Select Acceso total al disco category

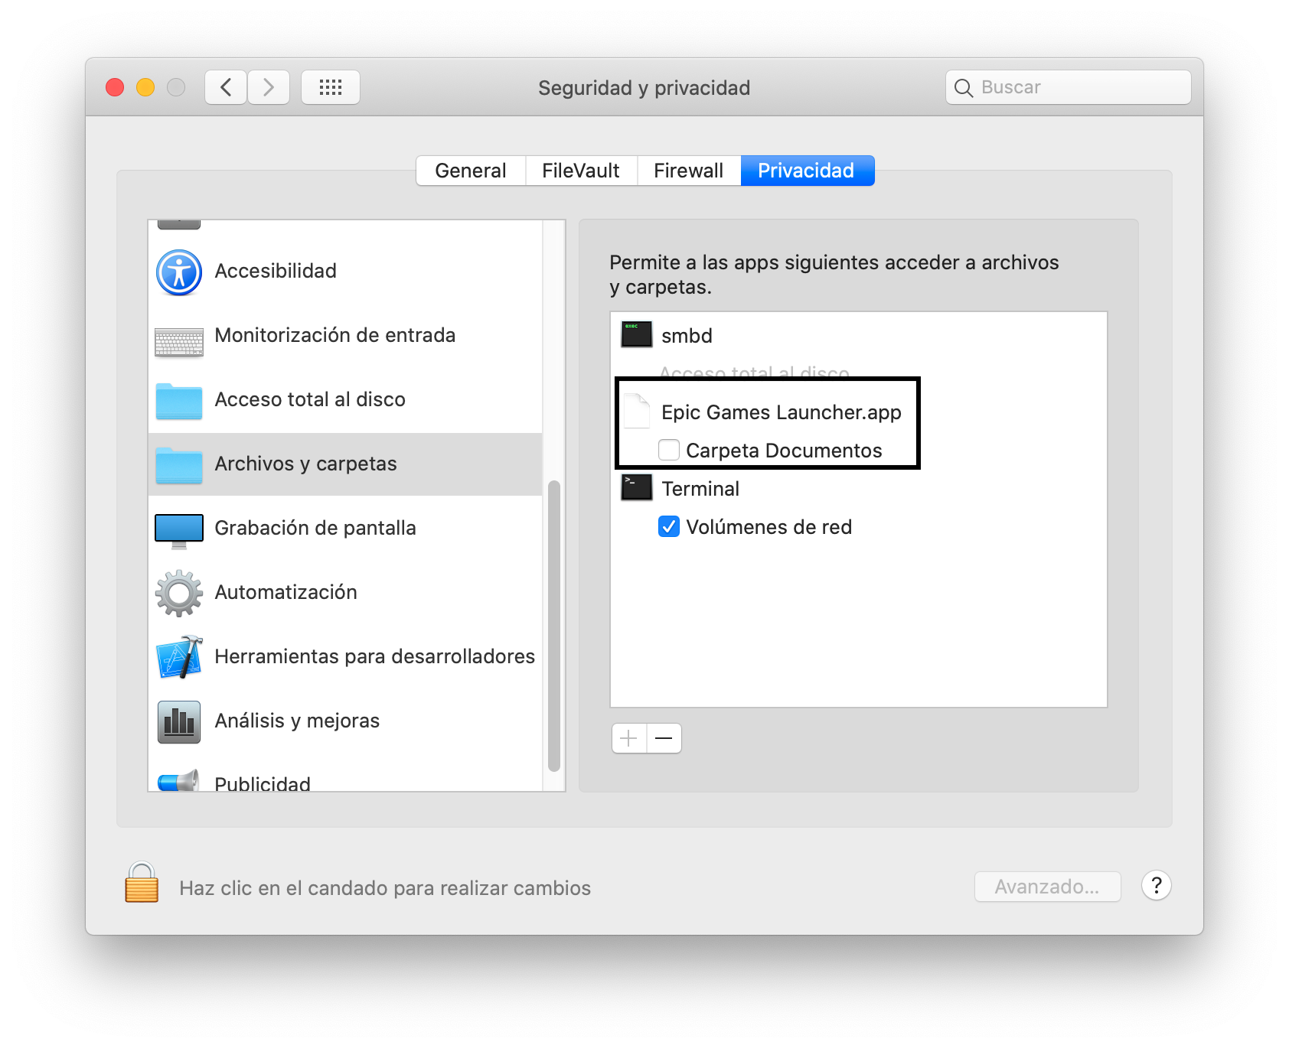coord(345,400)
